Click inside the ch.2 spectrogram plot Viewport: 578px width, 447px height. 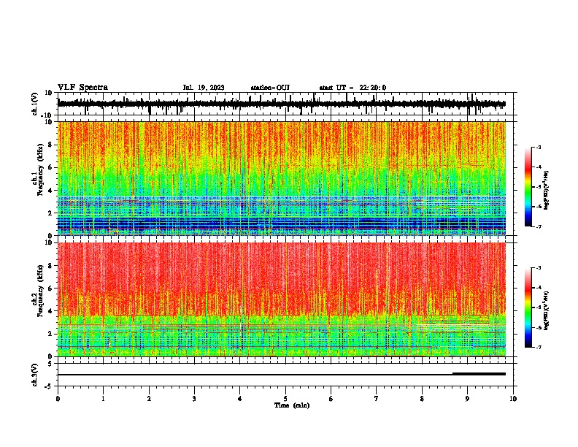coord(282,299)
